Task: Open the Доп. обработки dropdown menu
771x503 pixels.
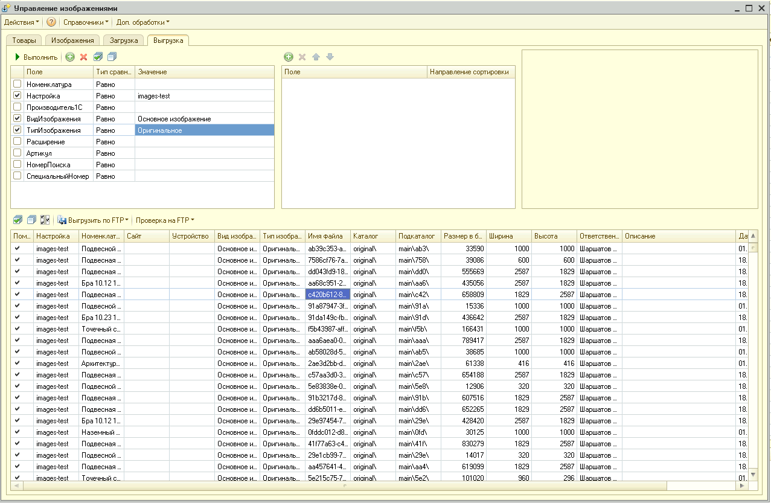Action: coord(142,22)
